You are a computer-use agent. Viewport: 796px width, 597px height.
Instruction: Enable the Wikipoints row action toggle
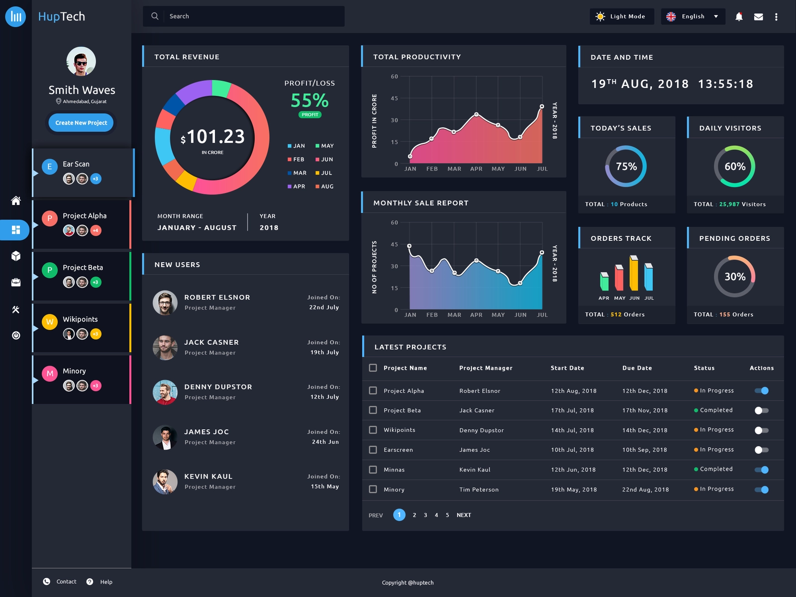(762, 430)
